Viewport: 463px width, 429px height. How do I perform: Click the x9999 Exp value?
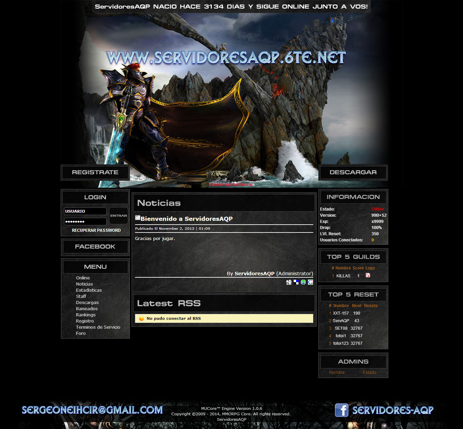377,222
